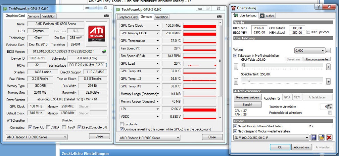The height and width of the screenshot is (156, 339).
Task: Switch to Validation tab in the Graphics Card window
Action: 49,16
